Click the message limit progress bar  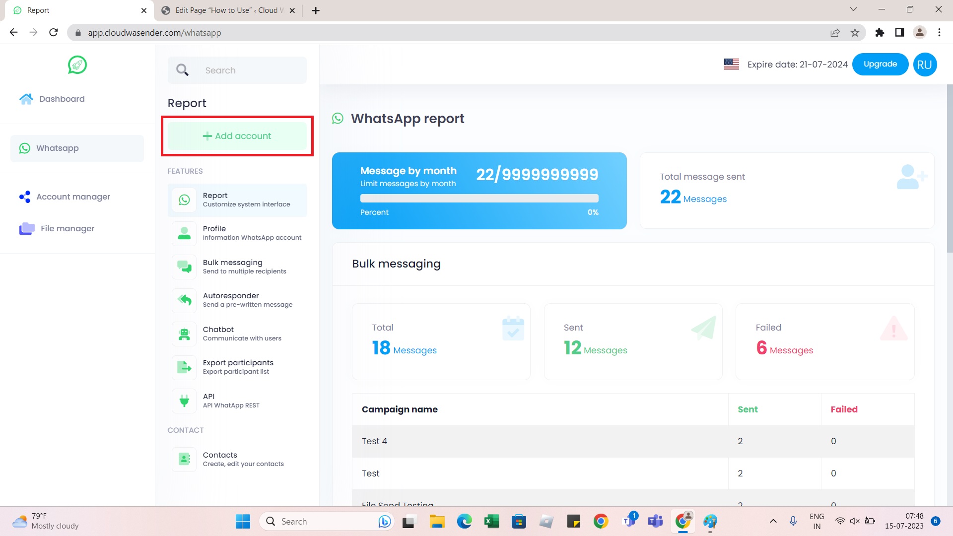coord(479,199)
